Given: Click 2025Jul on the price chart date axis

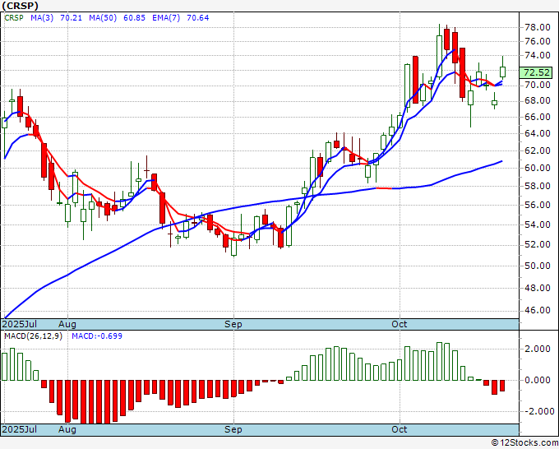Looking at the screenshot, I should click(x=20, y=324).
